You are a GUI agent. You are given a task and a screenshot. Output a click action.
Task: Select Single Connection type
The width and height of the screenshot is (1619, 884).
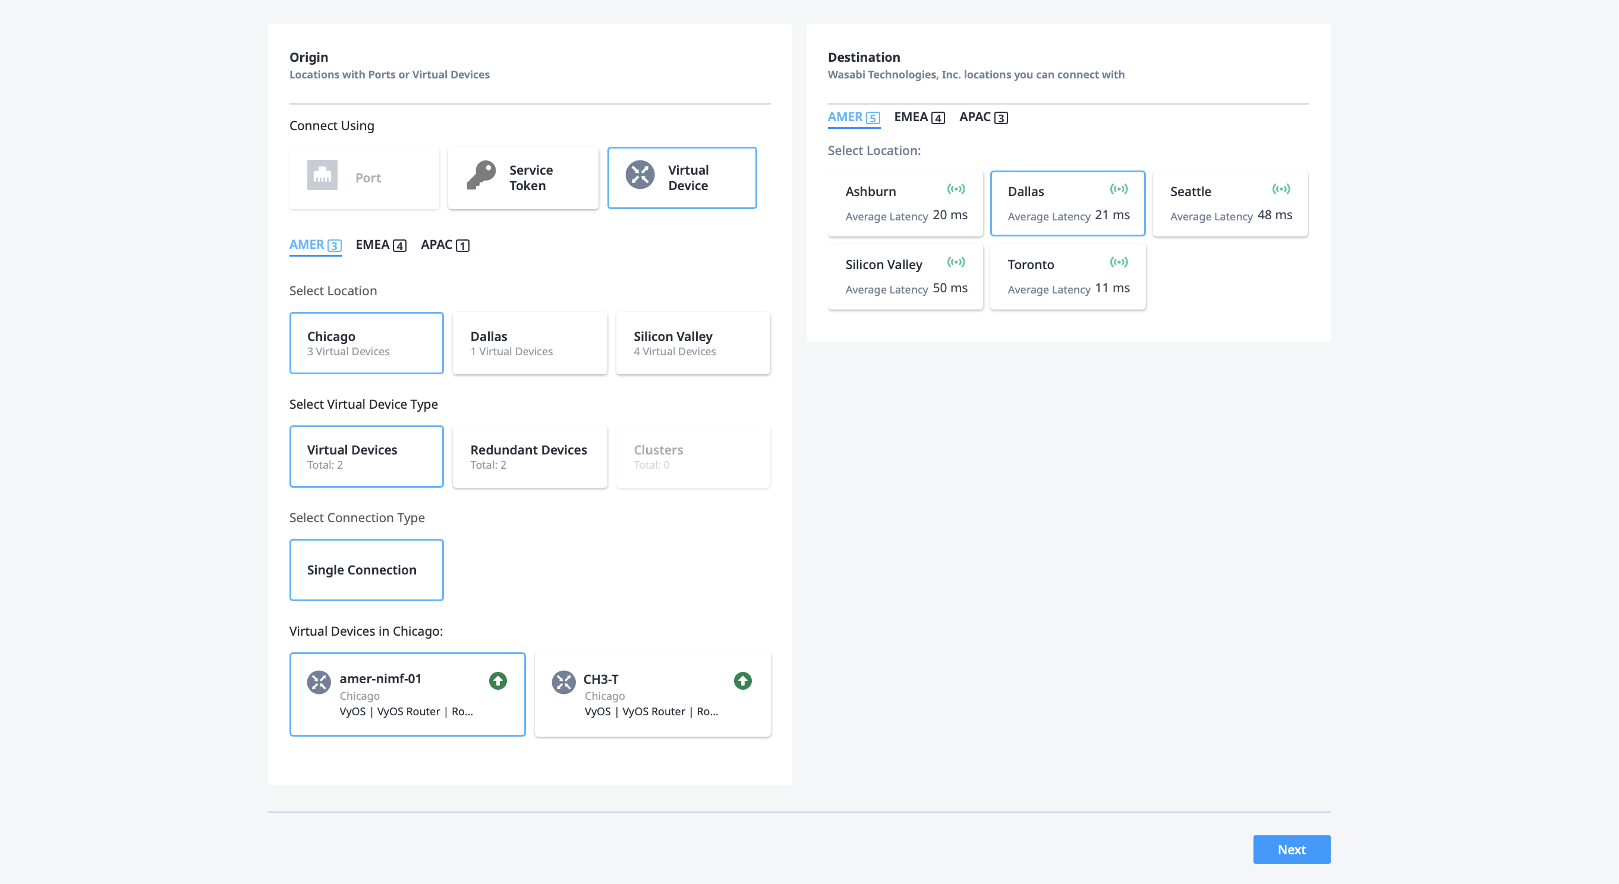366,570
